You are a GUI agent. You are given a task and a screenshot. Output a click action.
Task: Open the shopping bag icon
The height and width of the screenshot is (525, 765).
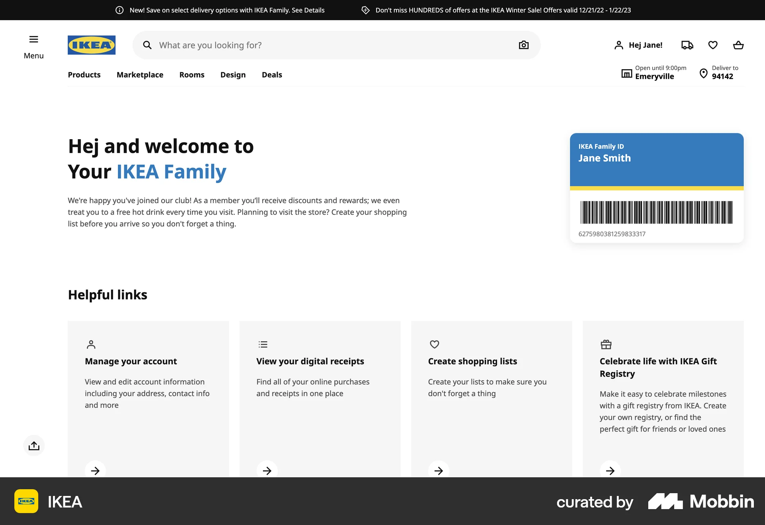click(738, 45)
